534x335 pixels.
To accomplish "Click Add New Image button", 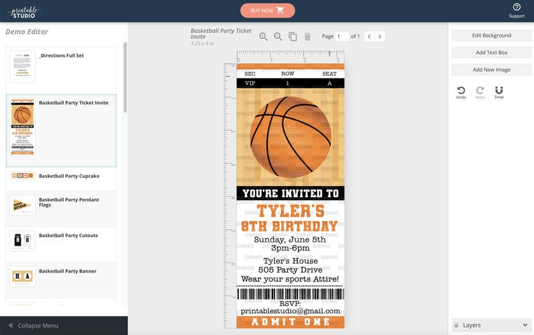I will point(492,69).
